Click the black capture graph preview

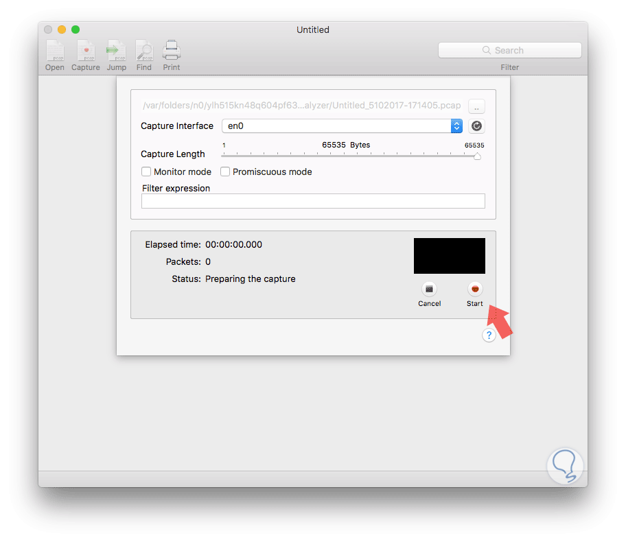coord(449,256)
